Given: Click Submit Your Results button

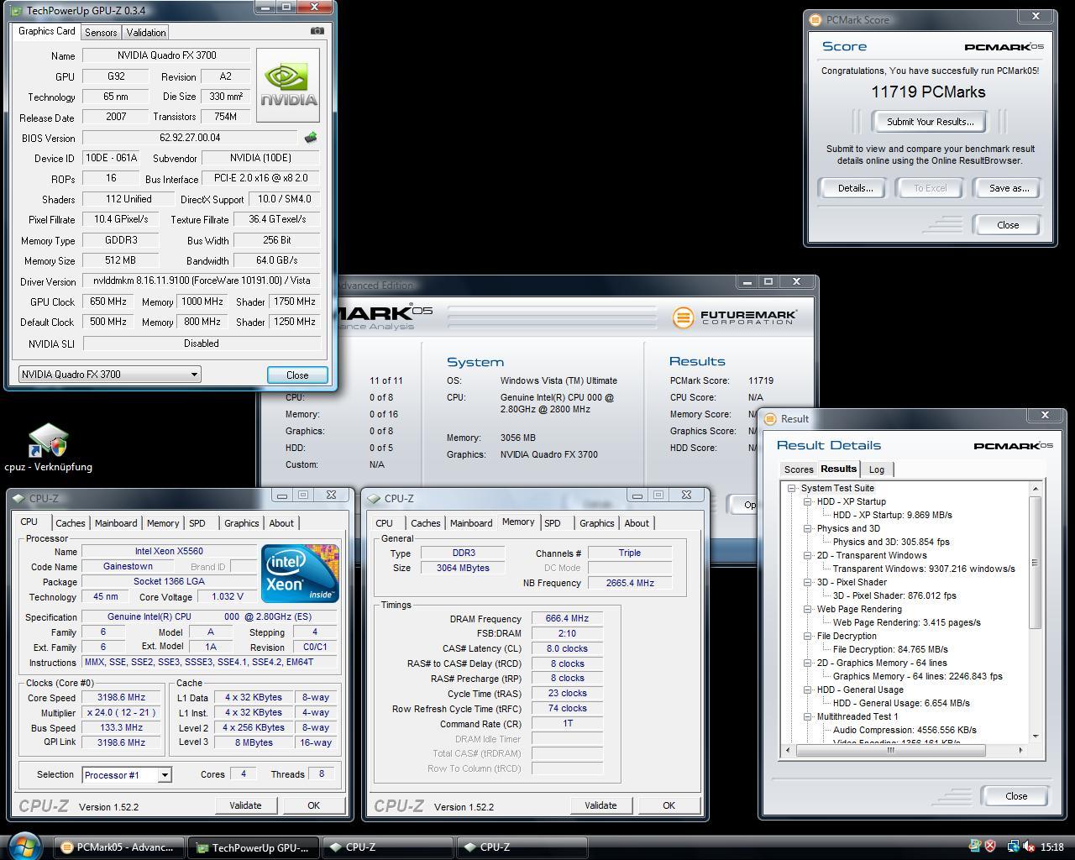Looking at the screenshot, I should (x=931, y=122).
